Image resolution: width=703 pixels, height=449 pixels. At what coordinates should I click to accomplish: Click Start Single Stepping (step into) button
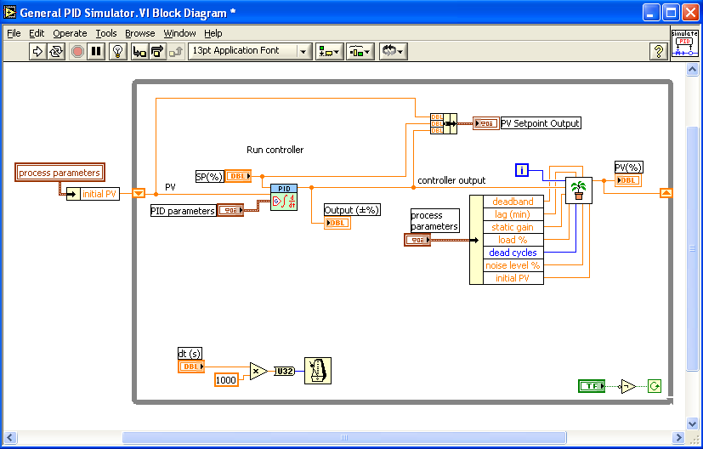point(139,51)
